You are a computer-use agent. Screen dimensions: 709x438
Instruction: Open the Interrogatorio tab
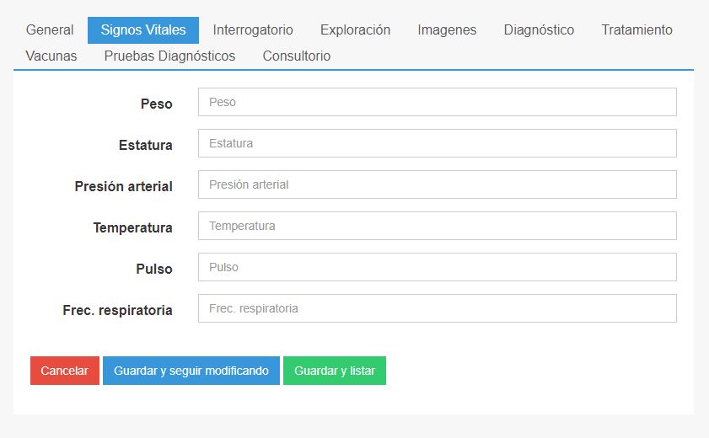click(x=253, y=29)
